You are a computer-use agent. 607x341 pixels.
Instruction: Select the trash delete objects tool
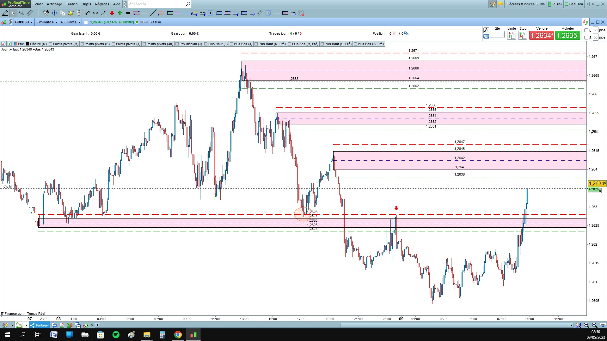click(79, 13)
